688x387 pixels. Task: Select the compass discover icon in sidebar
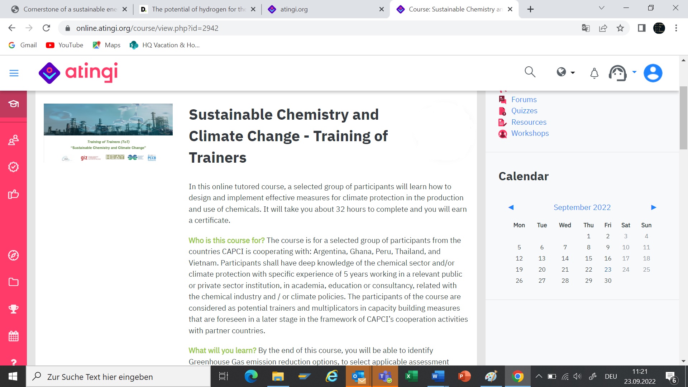13,255
